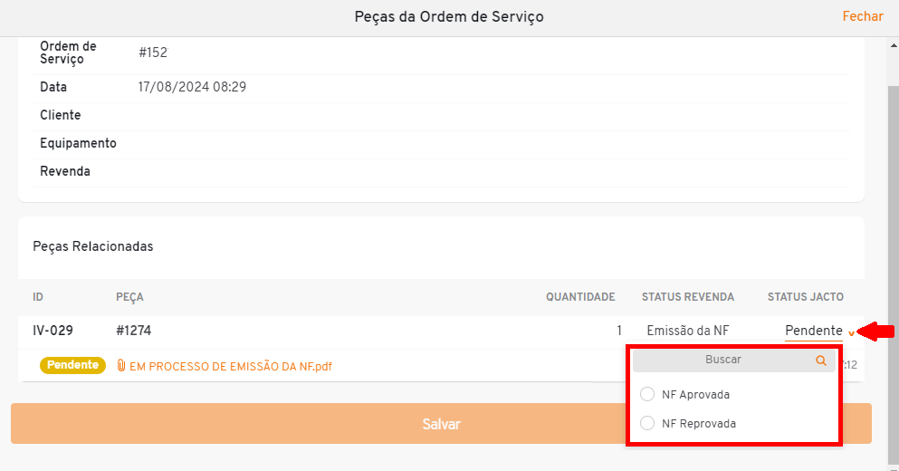This screenshot has height=471, width=899.
Task: Click the quantity value 1
Action: point(619,331)
